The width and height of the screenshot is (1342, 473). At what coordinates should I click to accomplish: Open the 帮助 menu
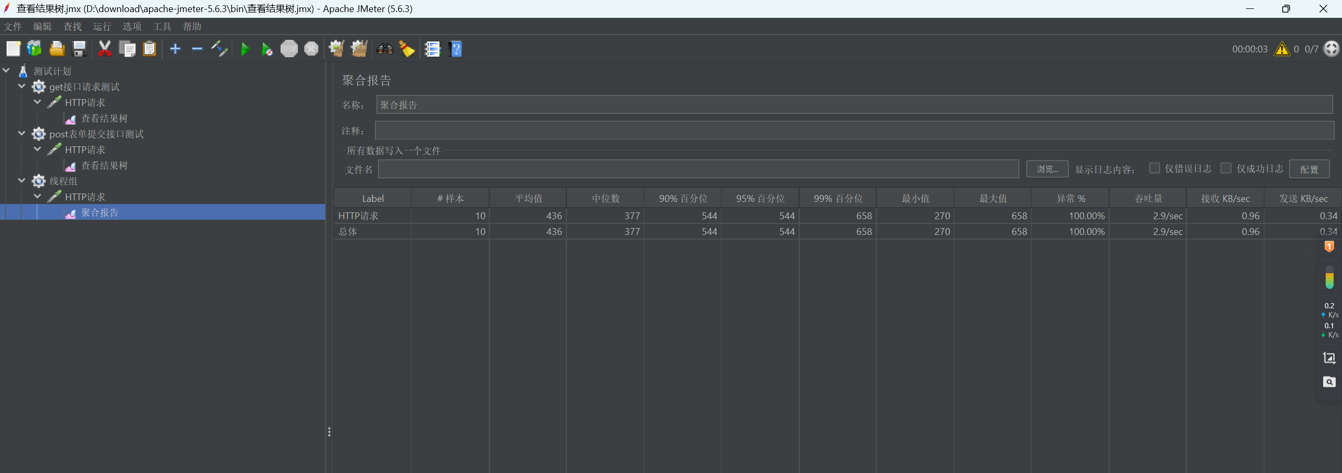(x=192, y=26)
